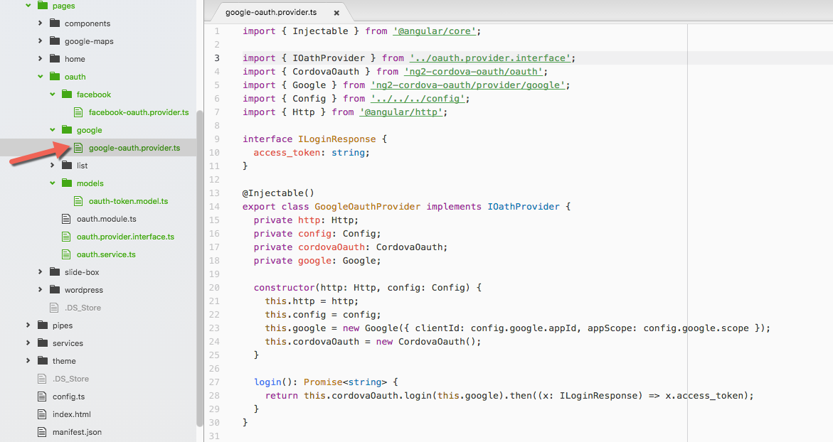This screenshot has height=442, width=833.
Task: Open oauth-token.model.ts from the sidebar
Action: point(128,201)
